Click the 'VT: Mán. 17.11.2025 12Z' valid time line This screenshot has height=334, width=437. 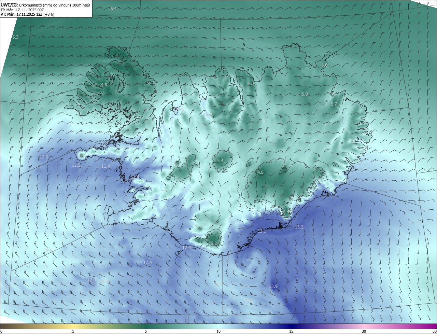(x=28, y=14)
